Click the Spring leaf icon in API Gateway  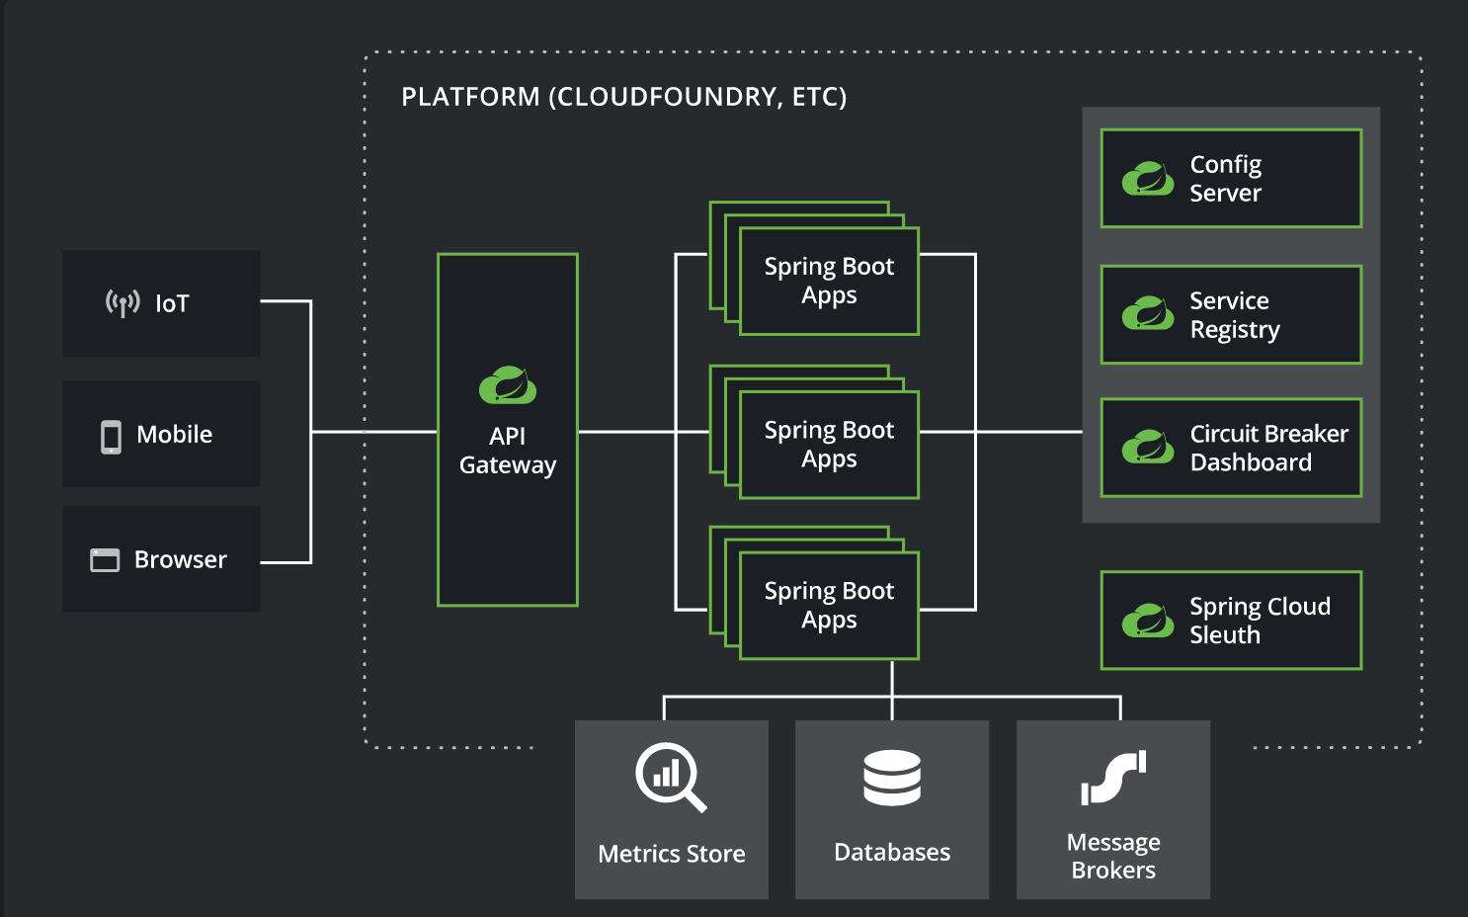508,385
